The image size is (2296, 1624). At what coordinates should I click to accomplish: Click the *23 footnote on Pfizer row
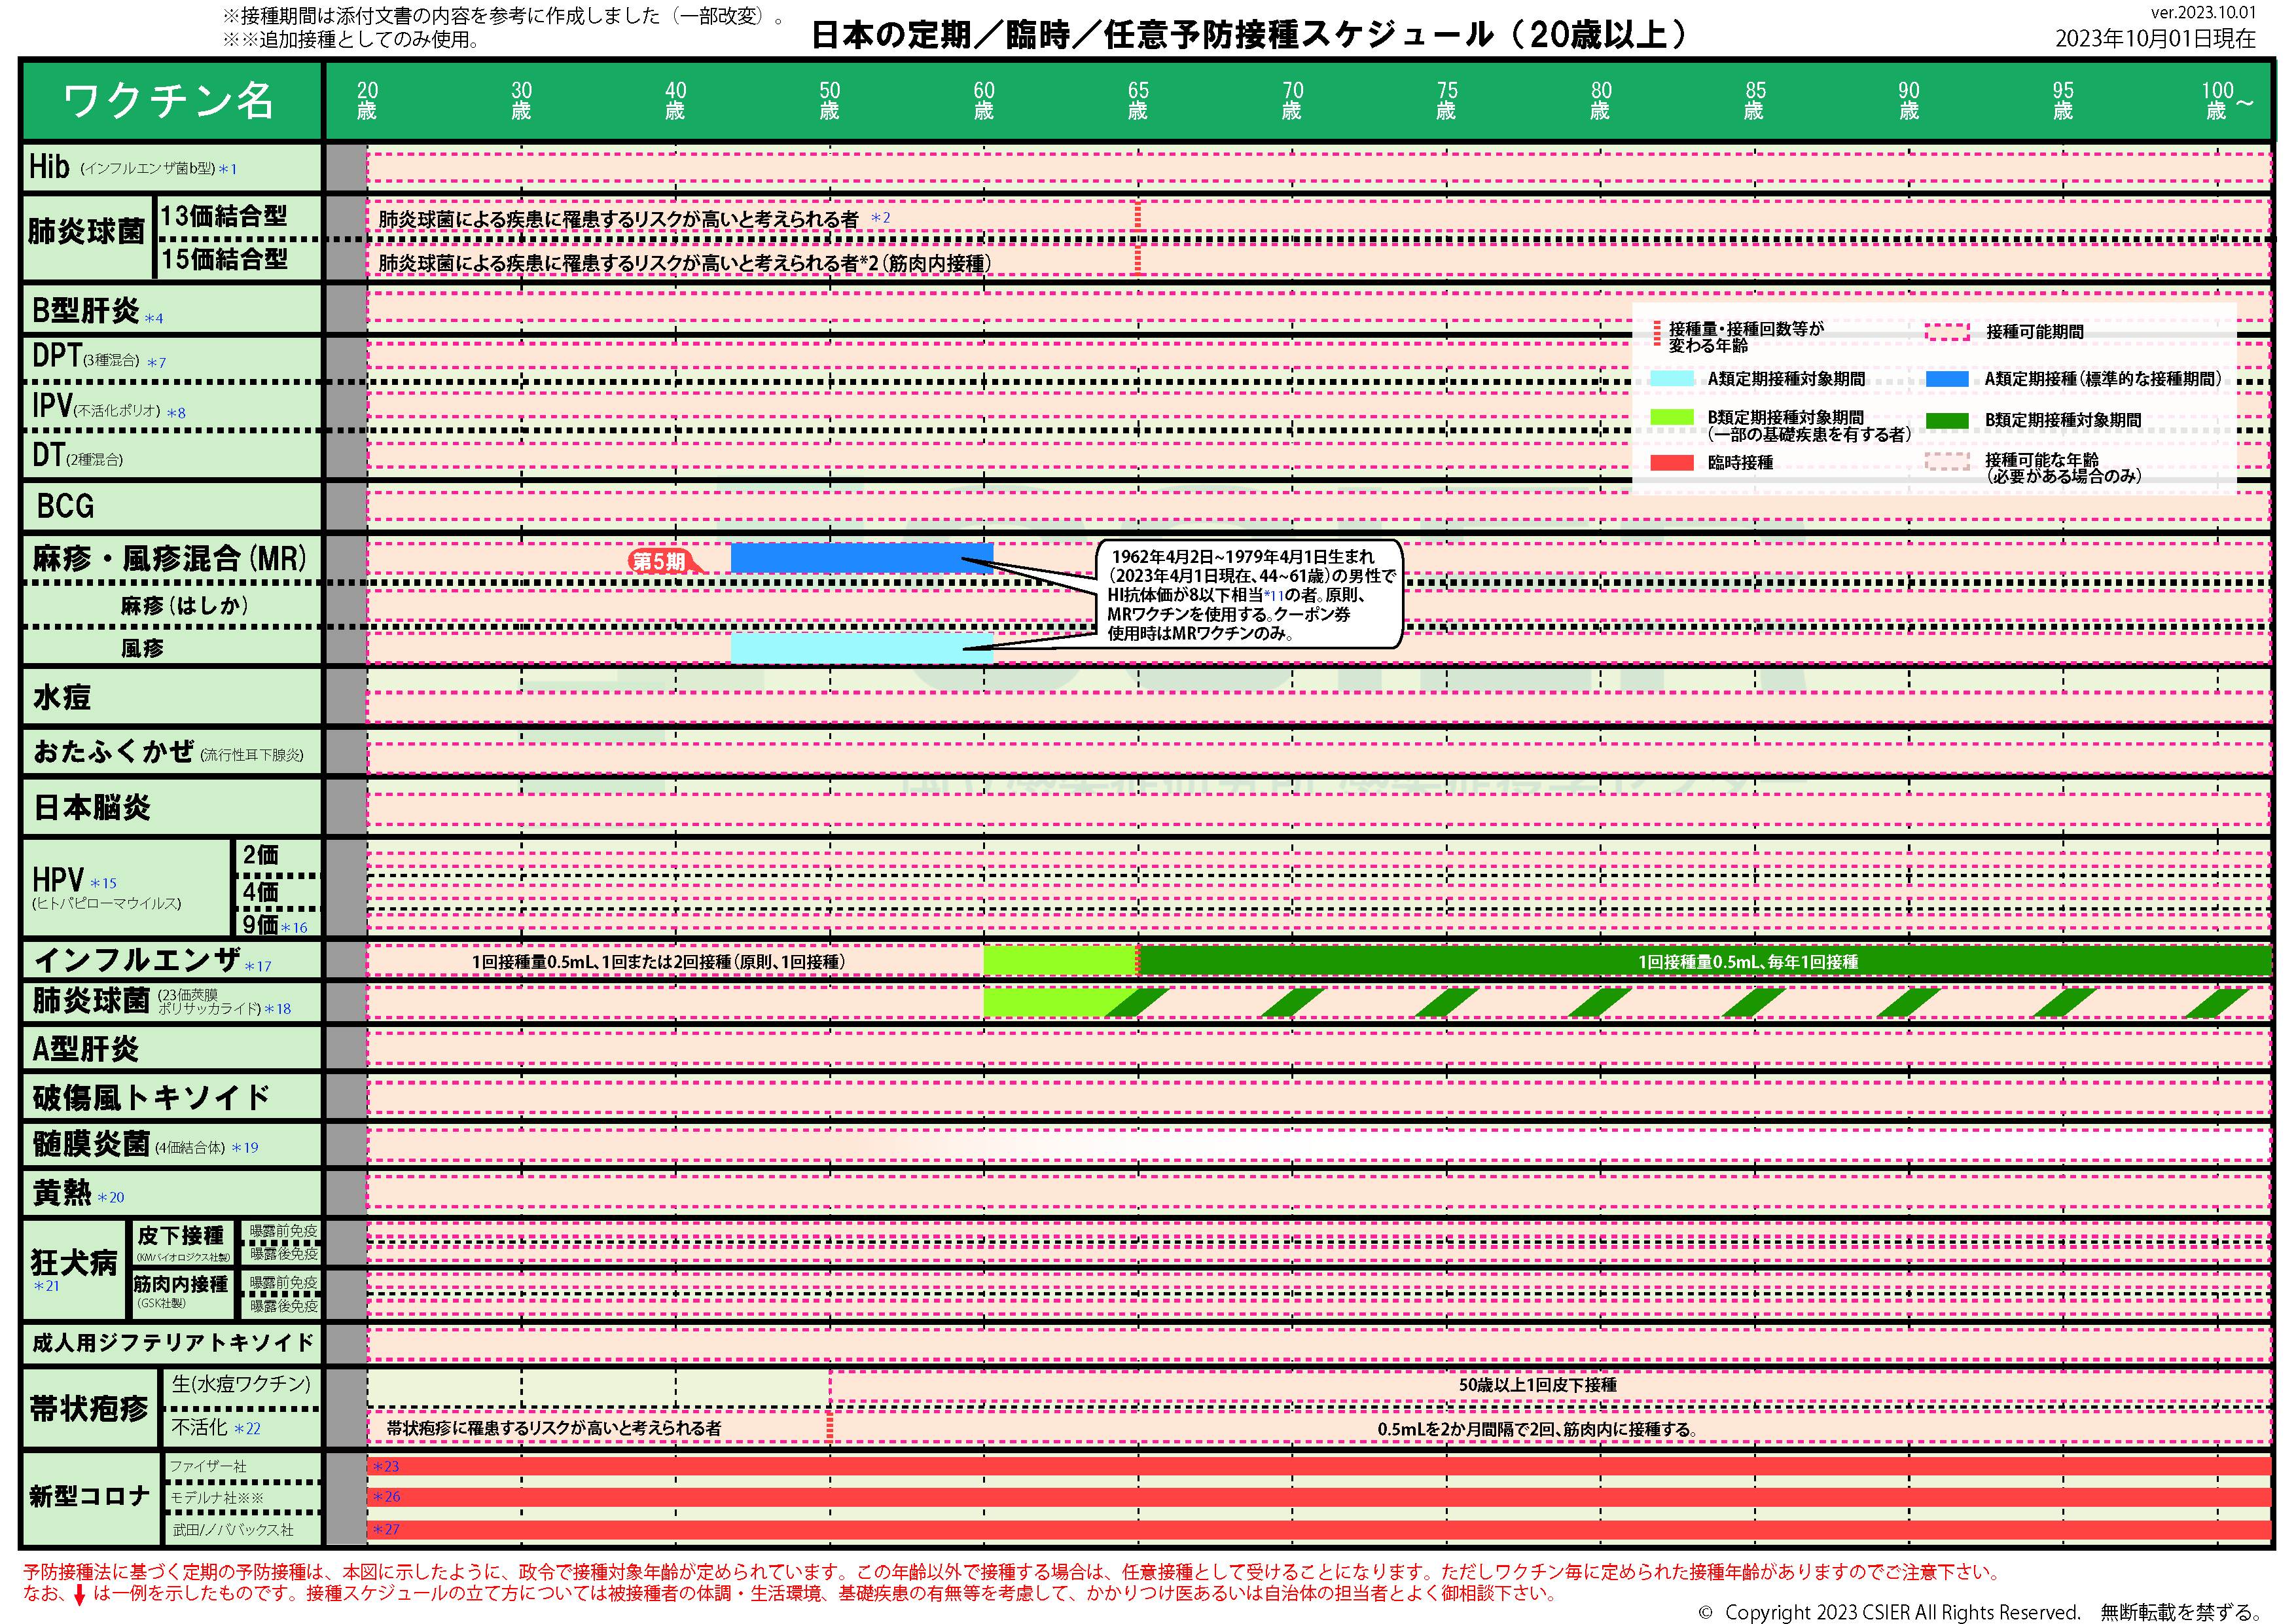tap(385, 1466)
